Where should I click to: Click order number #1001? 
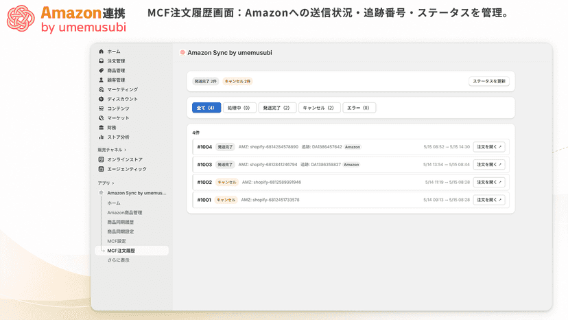(x=204, y=200)
